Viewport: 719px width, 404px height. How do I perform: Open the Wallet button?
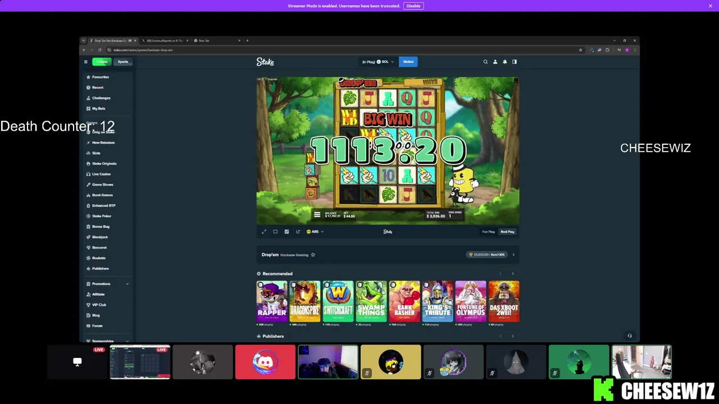(x=408, y=62)
